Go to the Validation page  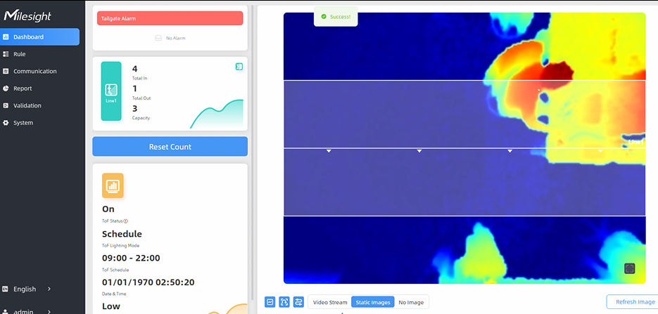[x=27, y=105]
